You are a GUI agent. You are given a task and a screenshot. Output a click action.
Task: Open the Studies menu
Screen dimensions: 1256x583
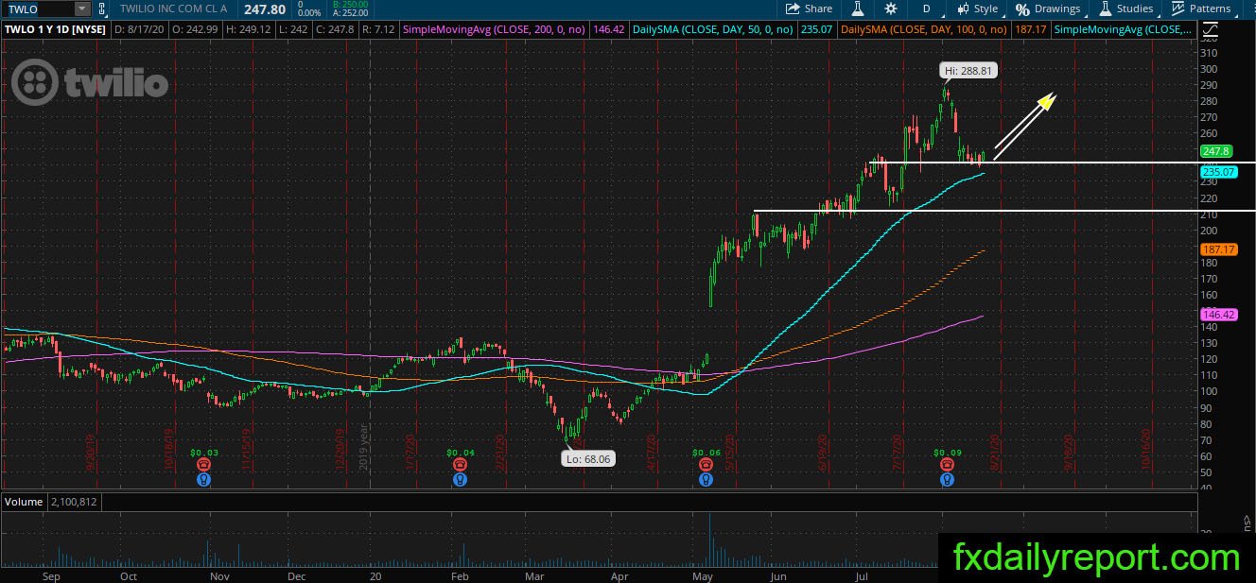tap(1127, 9)
